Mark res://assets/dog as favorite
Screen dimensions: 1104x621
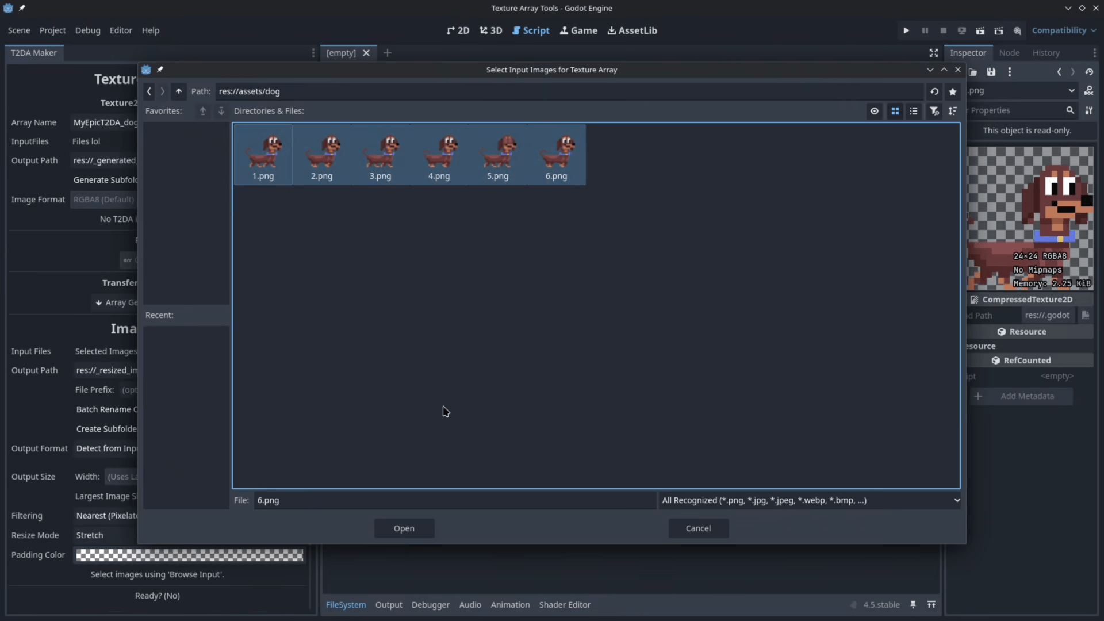tap(952, 91)
